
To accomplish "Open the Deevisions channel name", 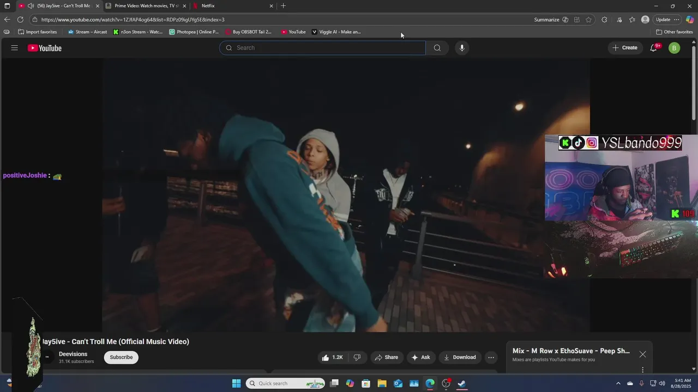I will tap(73, 354).
